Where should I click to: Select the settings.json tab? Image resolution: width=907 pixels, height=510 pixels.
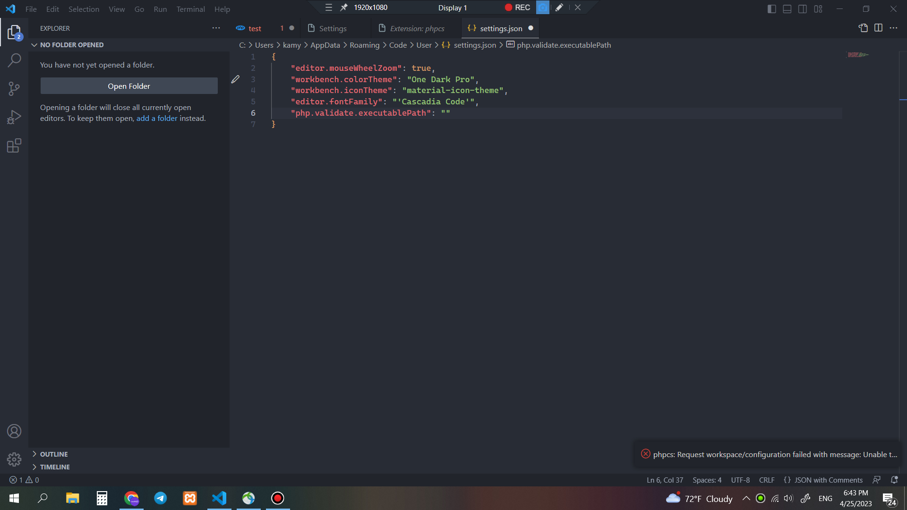501,28
